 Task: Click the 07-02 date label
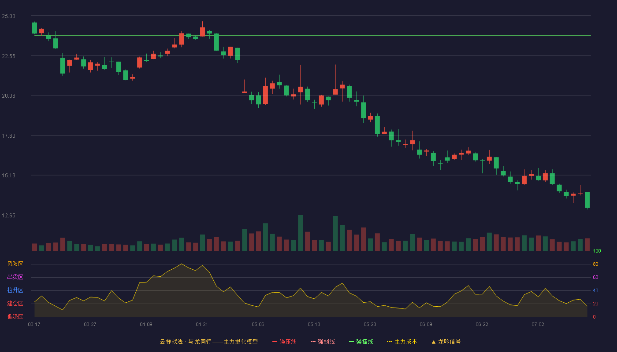(538, 324)
